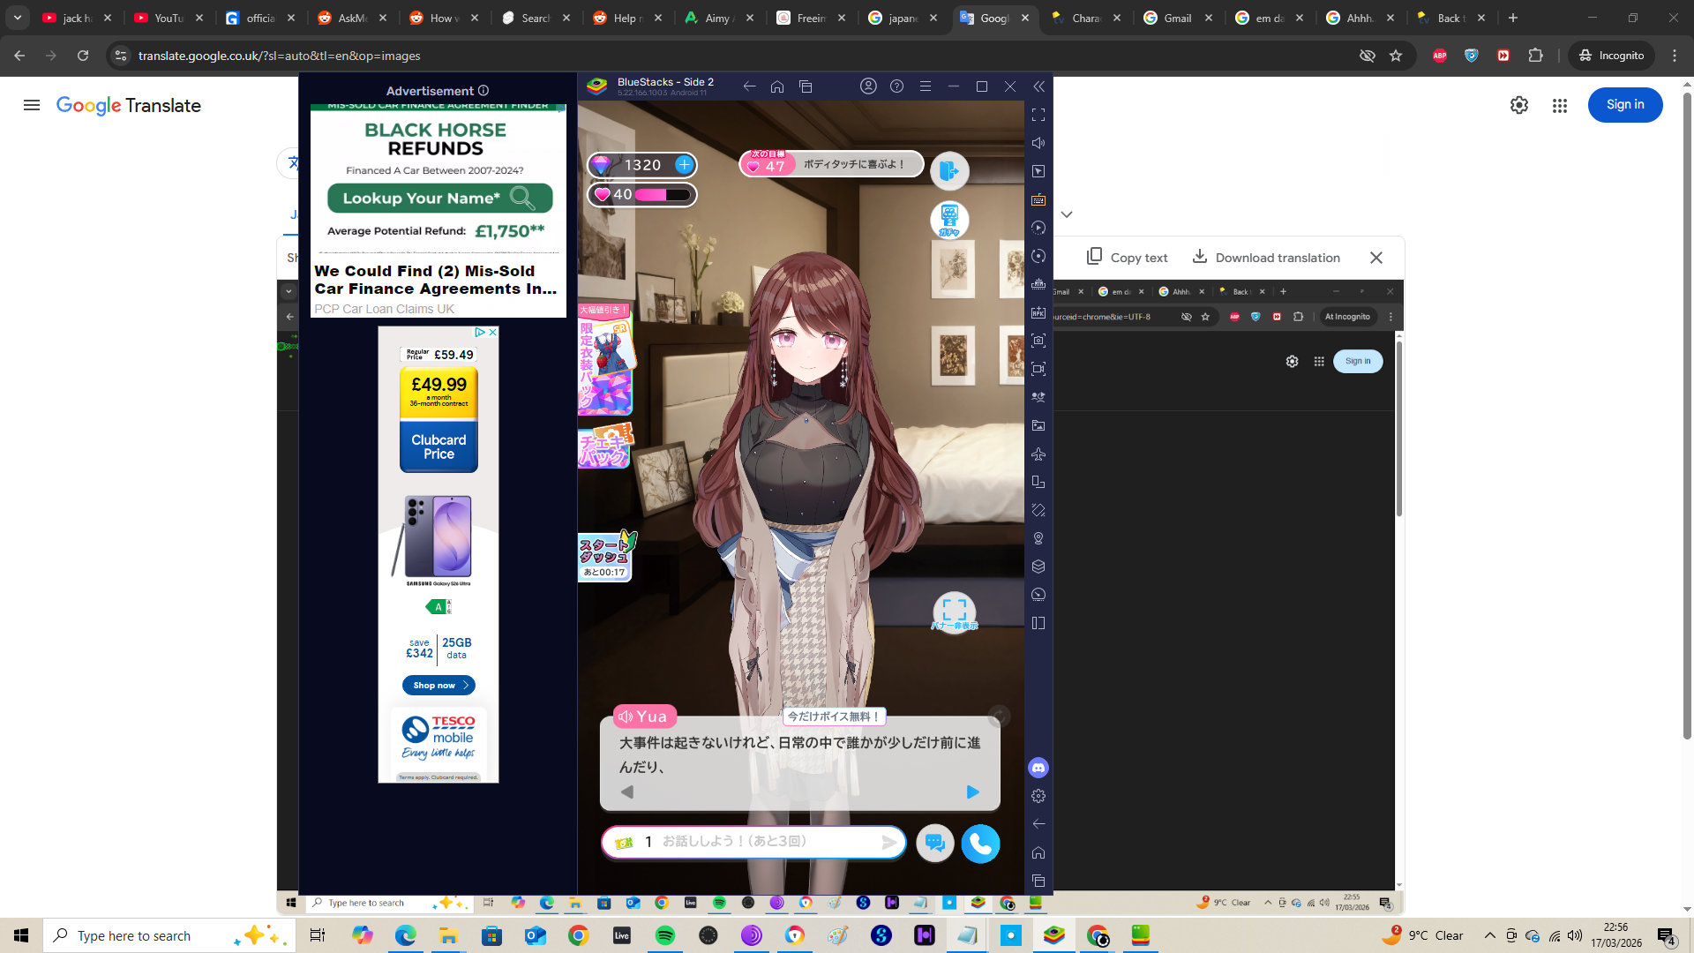Click the blue phone call button
Image resolution: width=1694 pixels, height=953 pixels.
[x=980, y=844]
